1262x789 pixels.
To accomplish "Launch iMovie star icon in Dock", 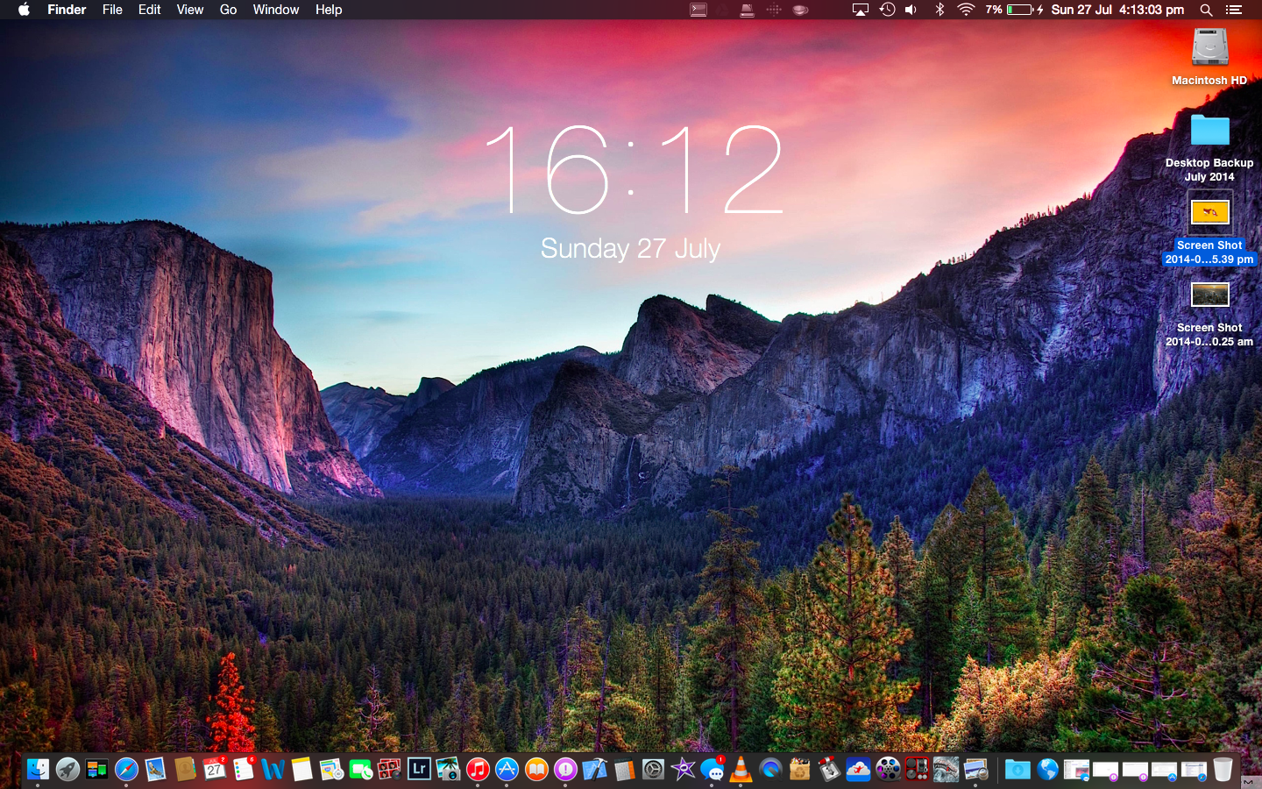I will click(x=683, y=770).
